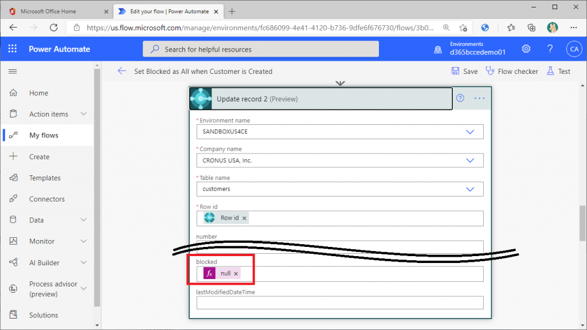587x330 pixels.
Task: Expand the Process advisor (preview) menu
Action: pos(84,289)
